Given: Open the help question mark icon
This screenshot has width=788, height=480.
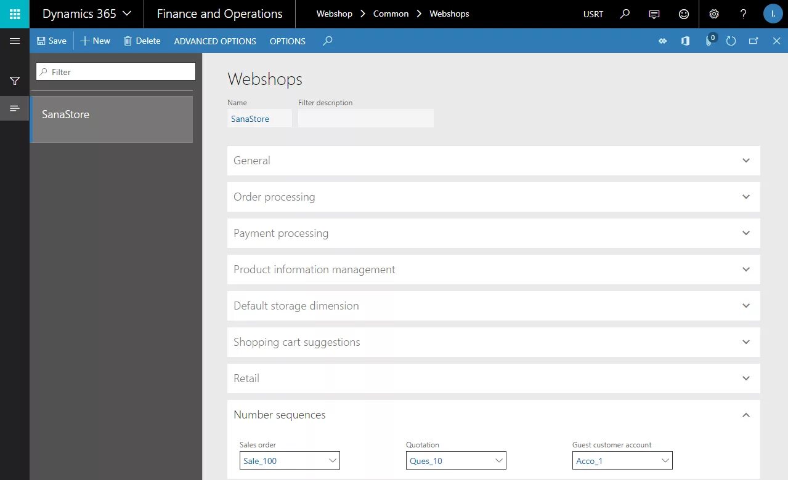Looking at the screenshot, I should point(743,14).
